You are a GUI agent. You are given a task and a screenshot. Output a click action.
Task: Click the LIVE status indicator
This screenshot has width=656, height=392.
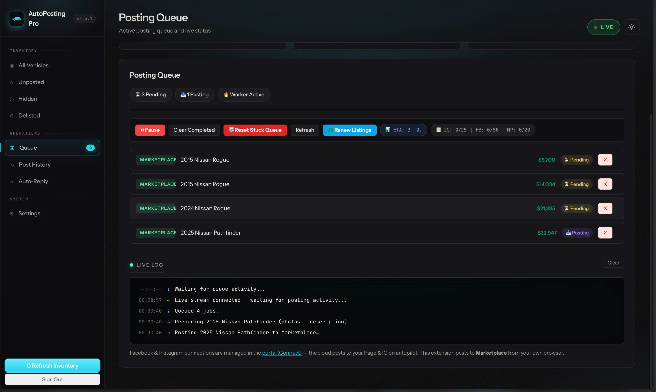604,27
